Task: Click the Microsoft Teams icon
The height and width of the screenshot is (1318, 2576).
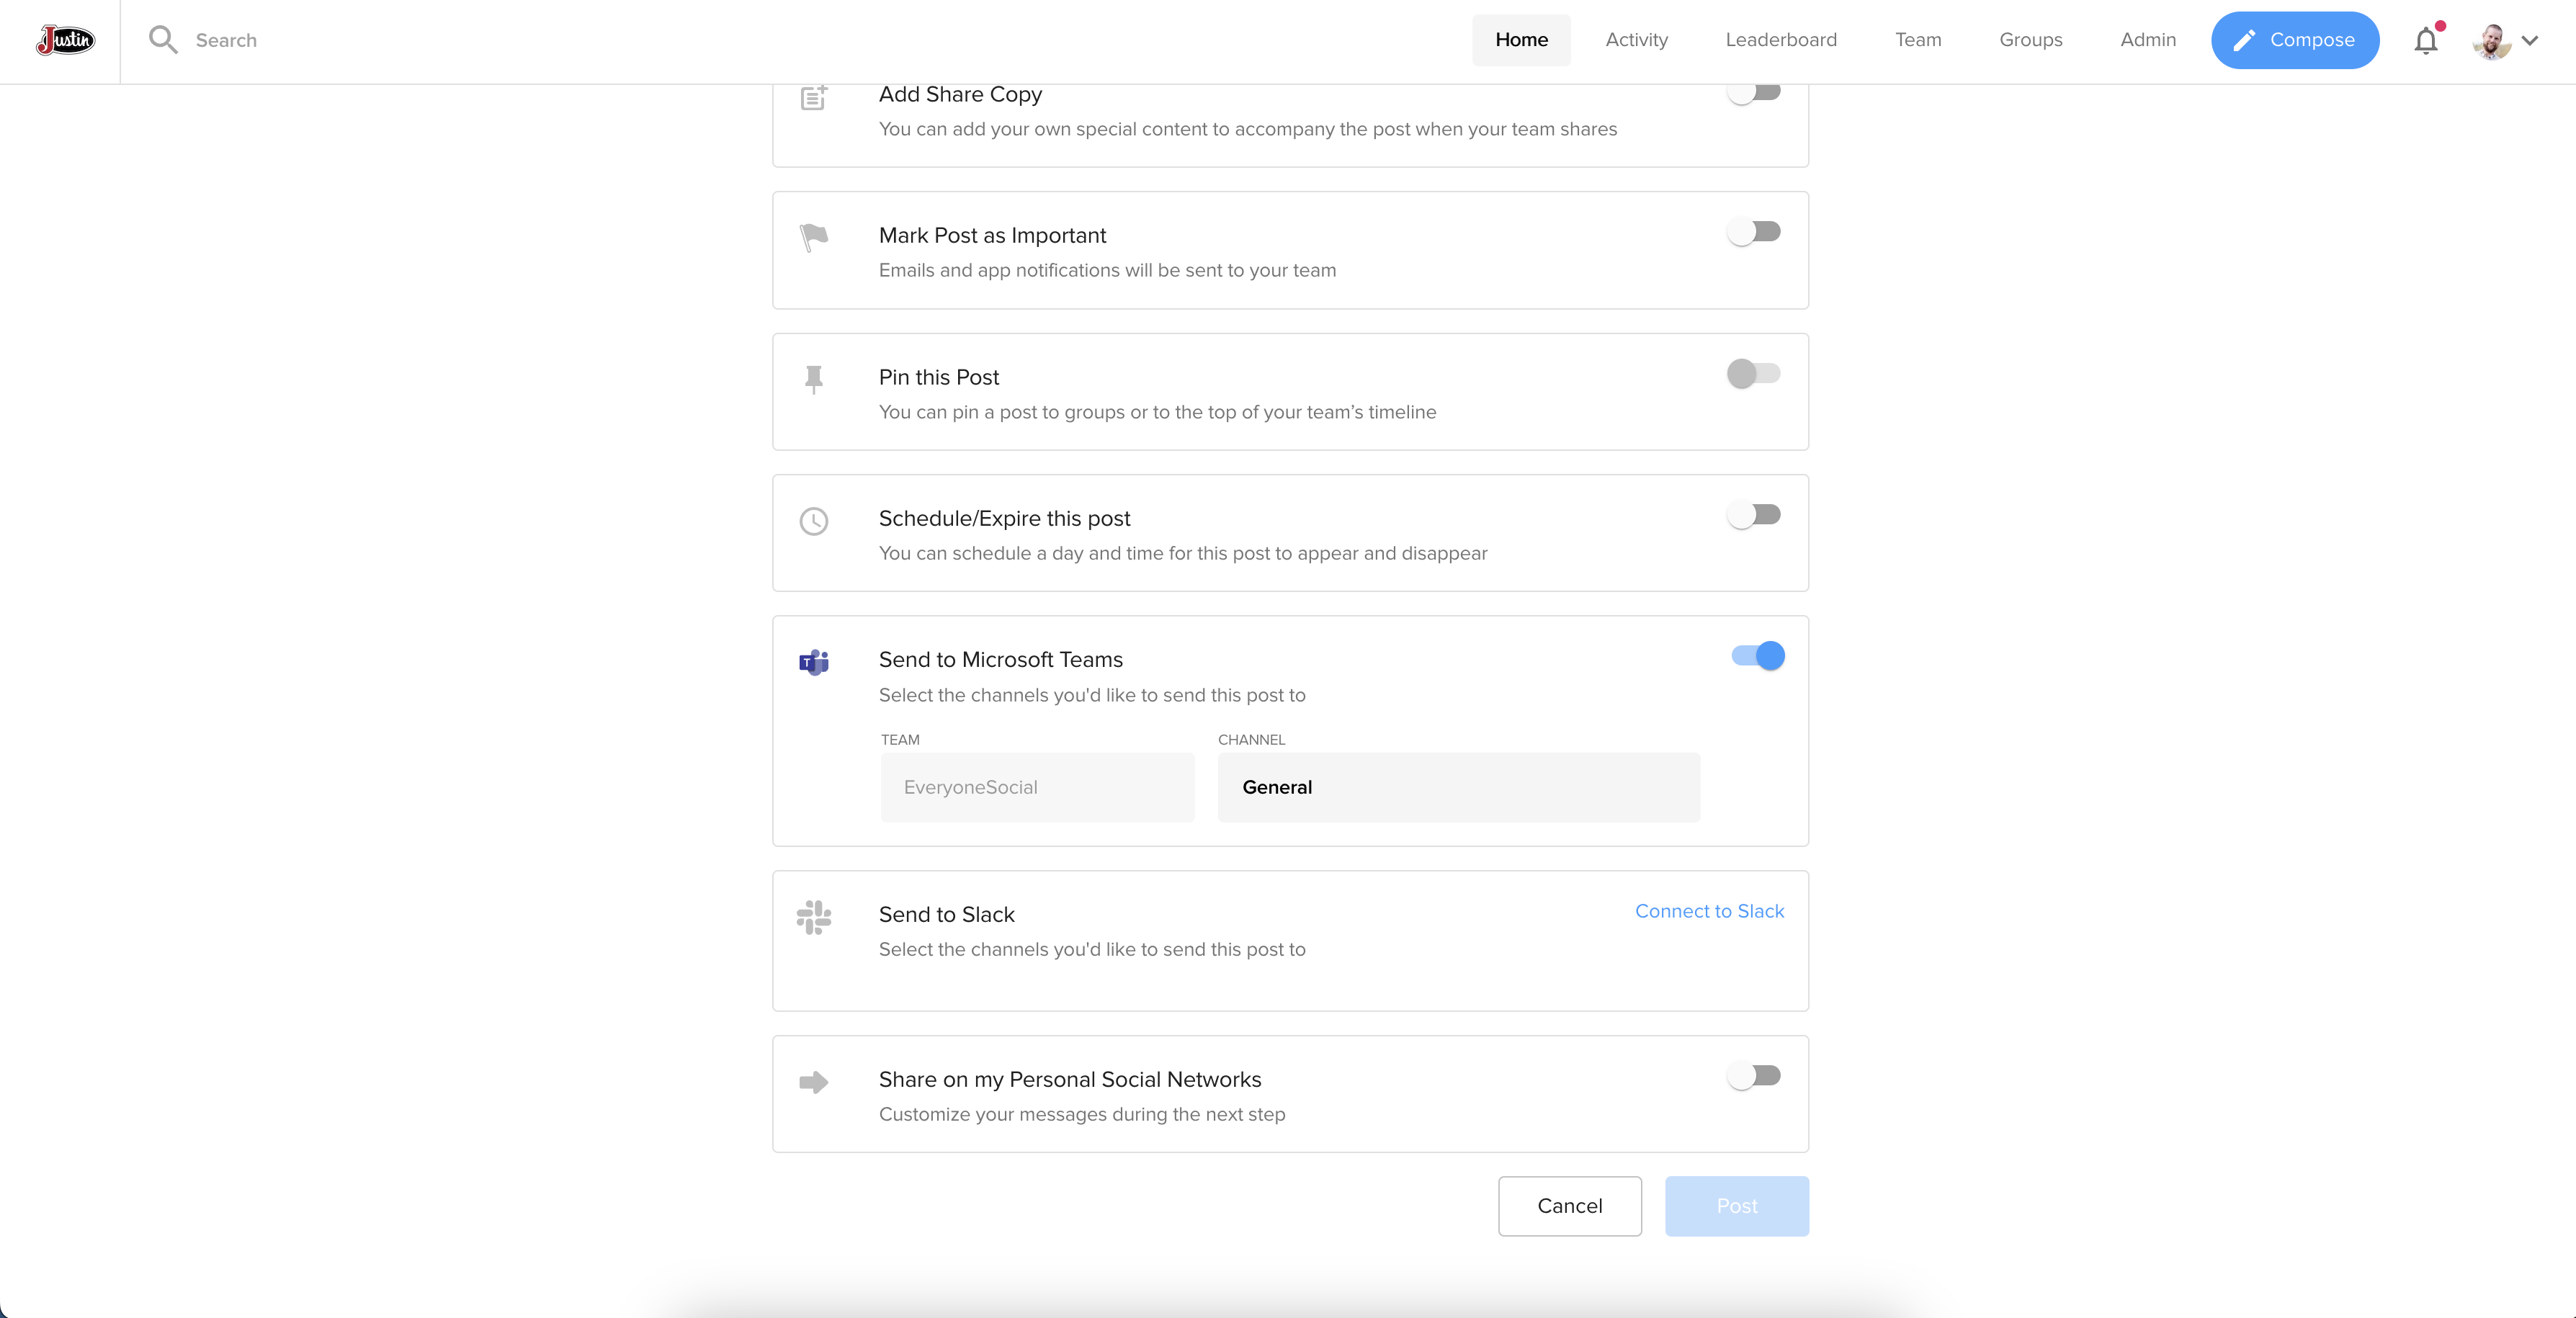Action: pyautogui.click(x=814, y=662)
